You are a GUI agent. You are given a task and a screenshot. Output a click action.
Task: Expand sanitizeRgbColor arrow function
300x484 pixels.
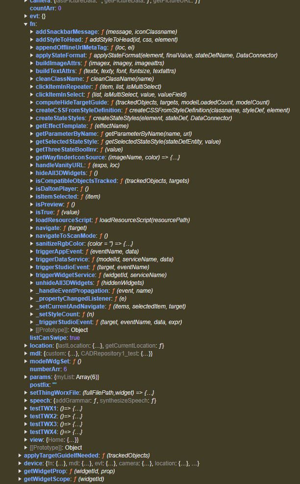click(32, 244)
